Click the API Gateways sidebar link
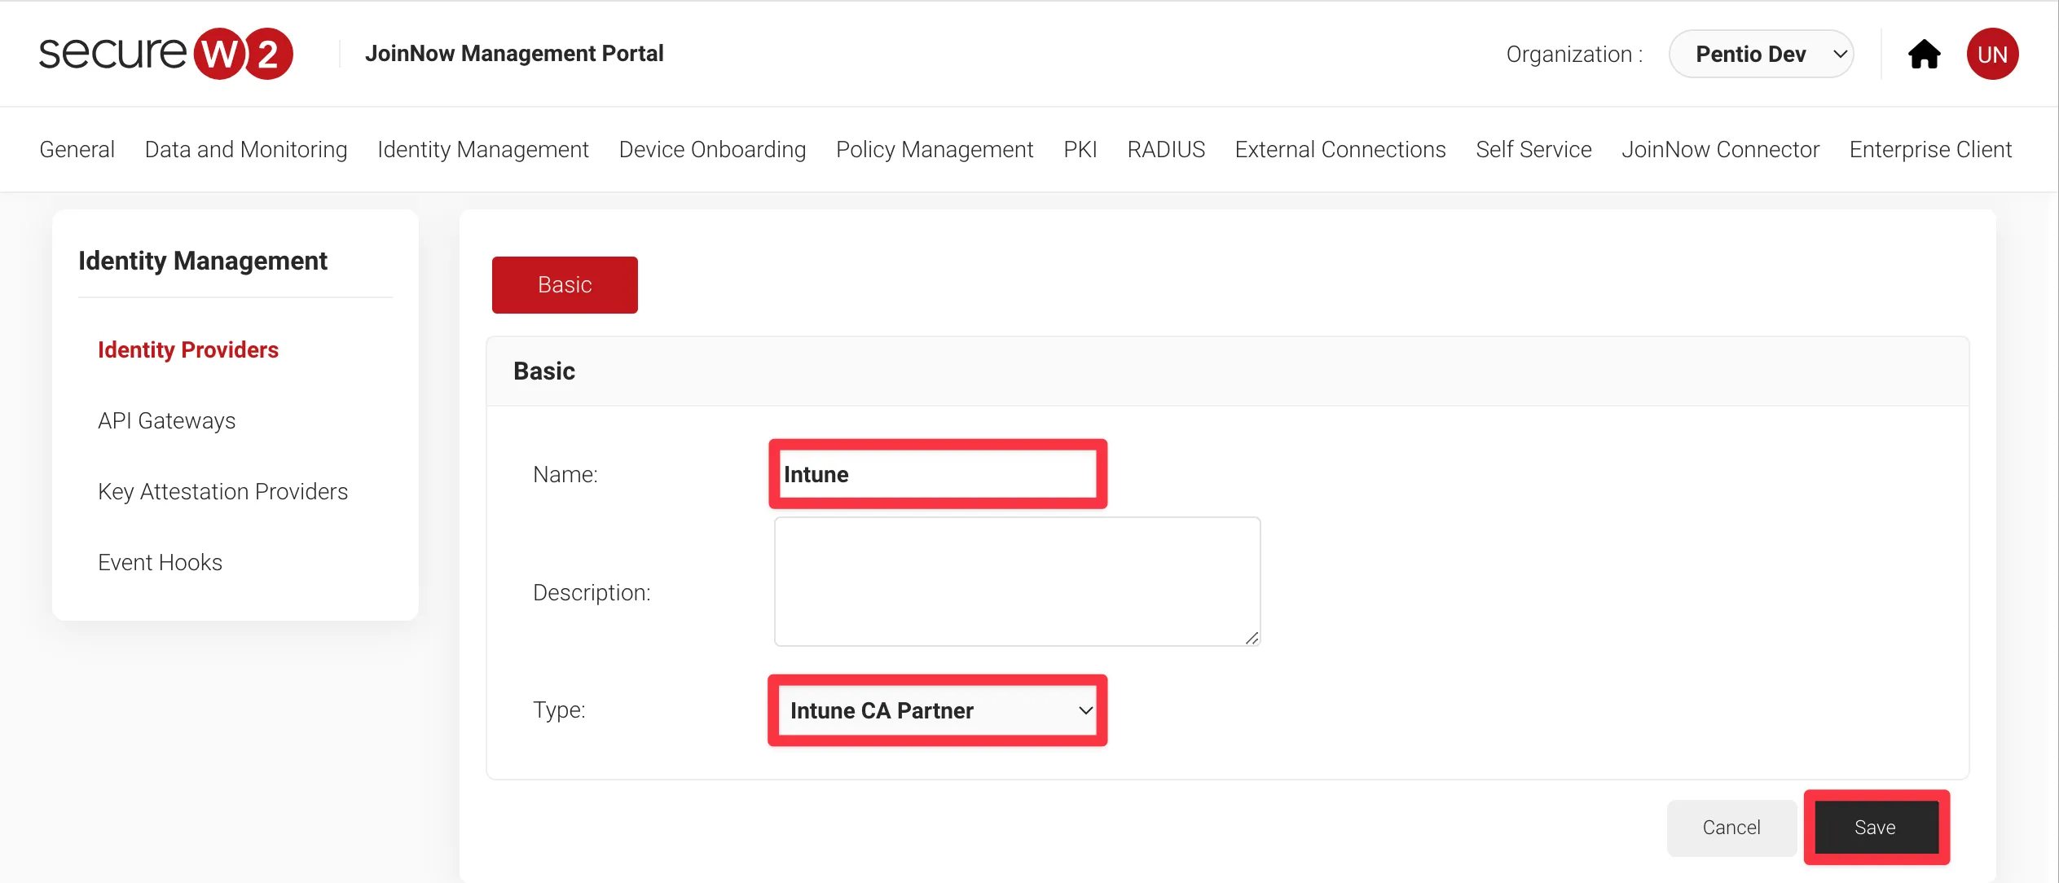The image size is (2059, 883). [167, 420]
